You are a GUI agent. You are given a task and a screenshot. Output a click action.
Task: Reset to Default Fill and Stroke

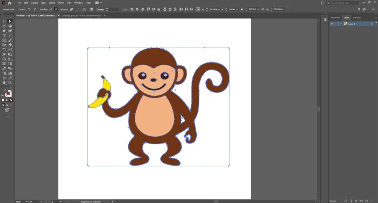3,95
